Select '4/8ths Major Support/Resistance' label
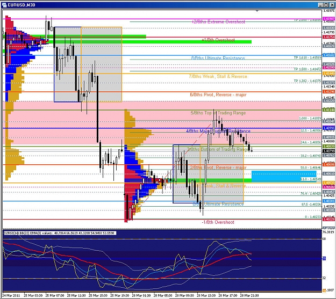This screenshot has height=299, width=336. pos(218,131)
